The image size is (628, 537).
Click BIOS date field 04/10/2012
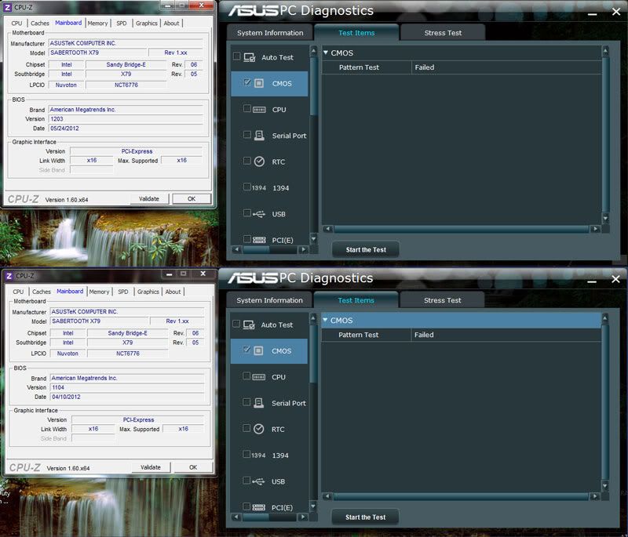[127, 397]
